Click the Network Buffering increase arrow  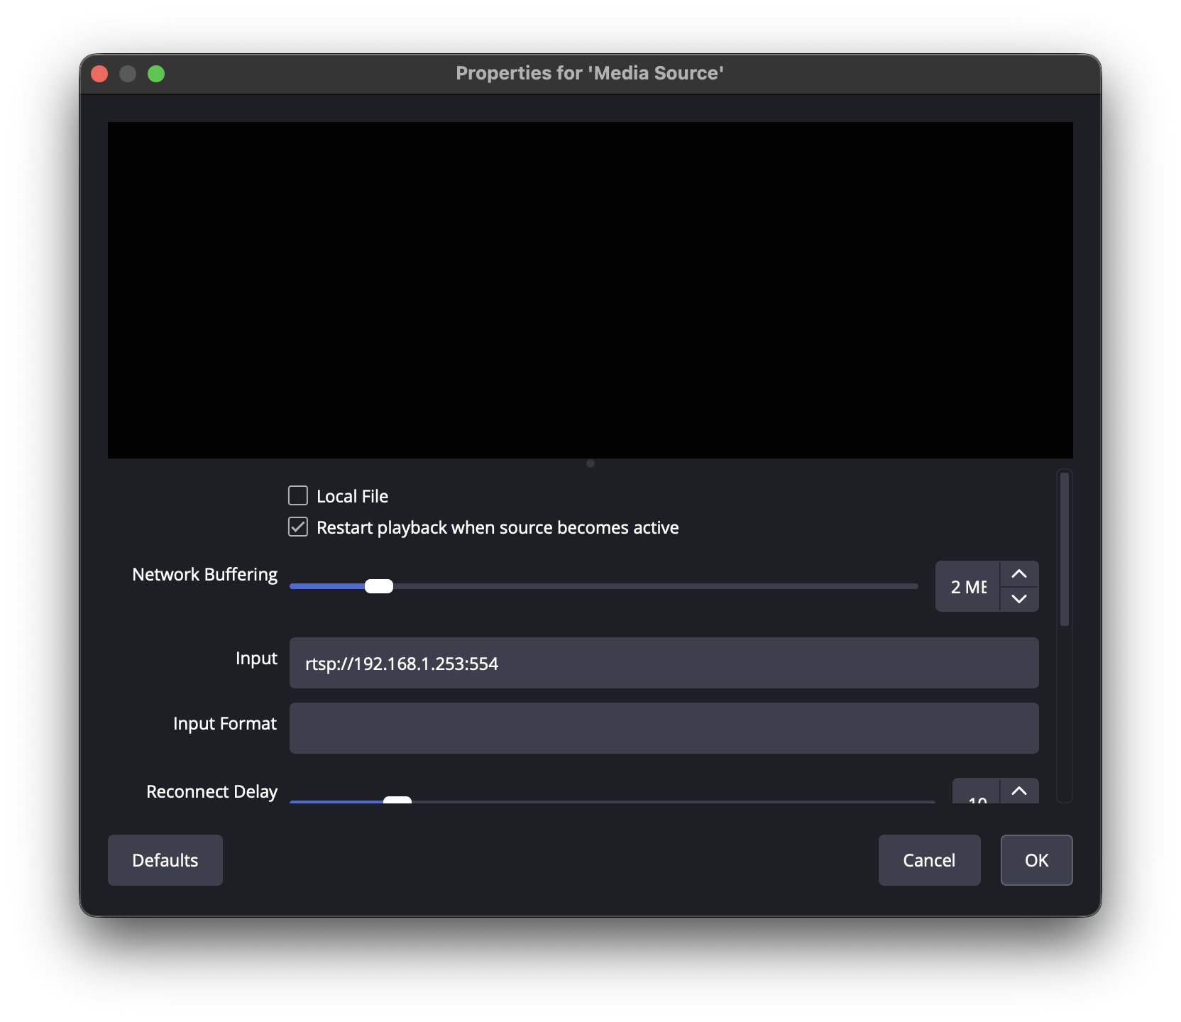click(1019, 574)
